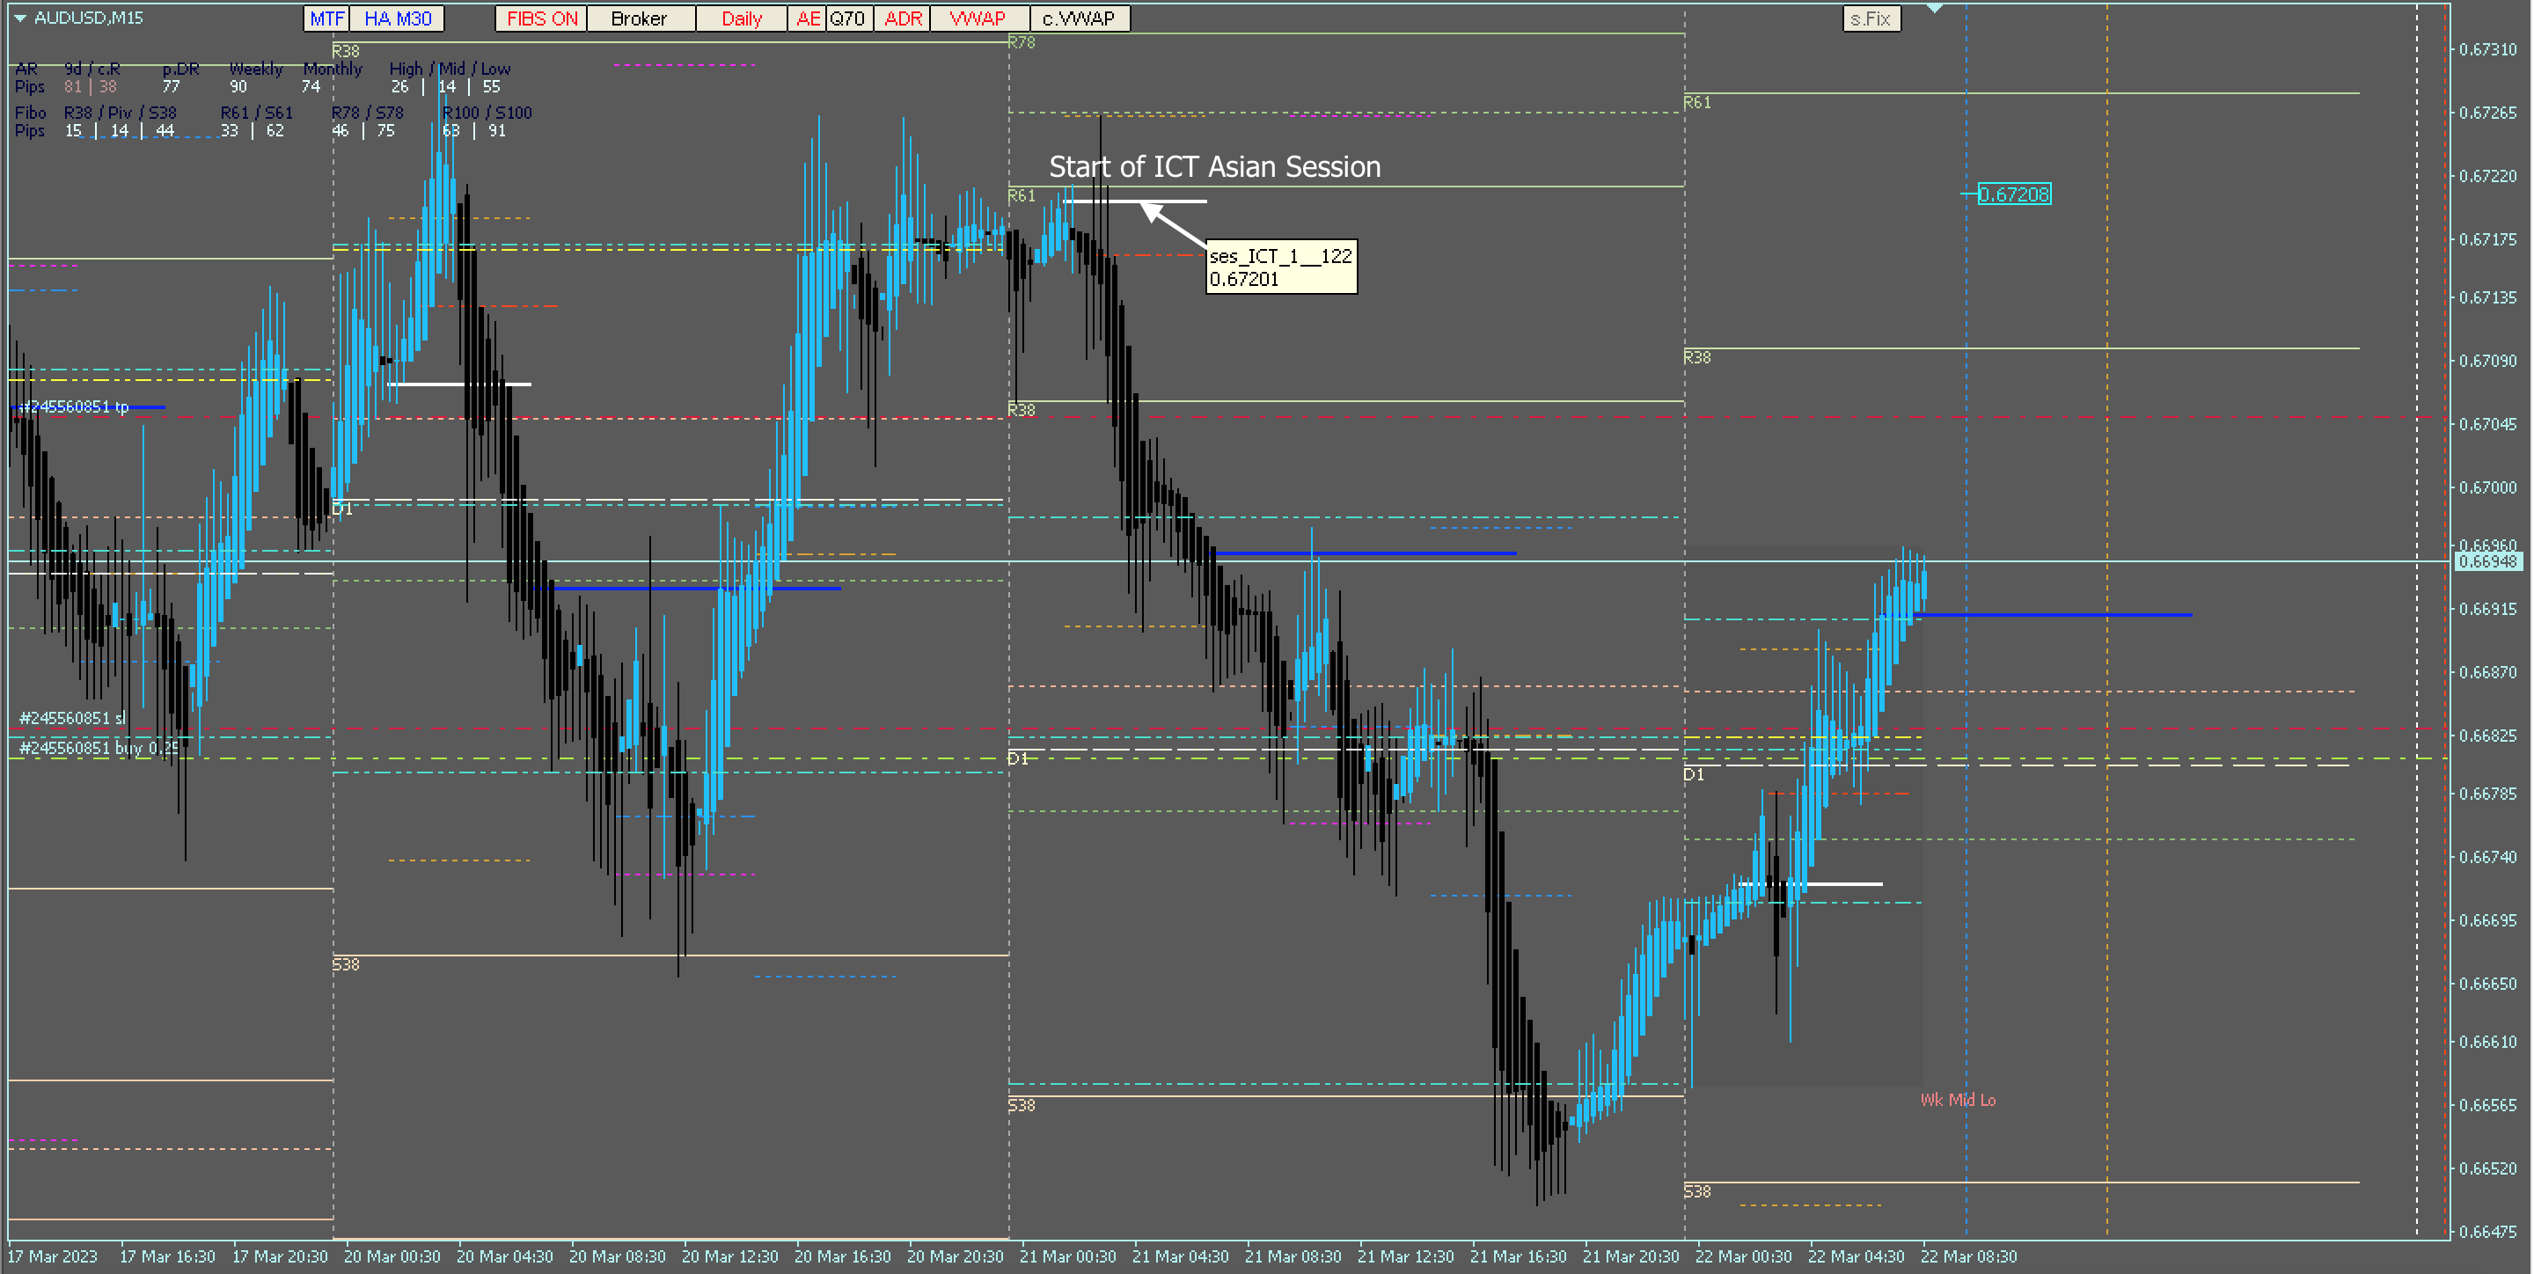Enable the VWAP button
The image size is (2534, 1274).
click(x=977, y=18)
